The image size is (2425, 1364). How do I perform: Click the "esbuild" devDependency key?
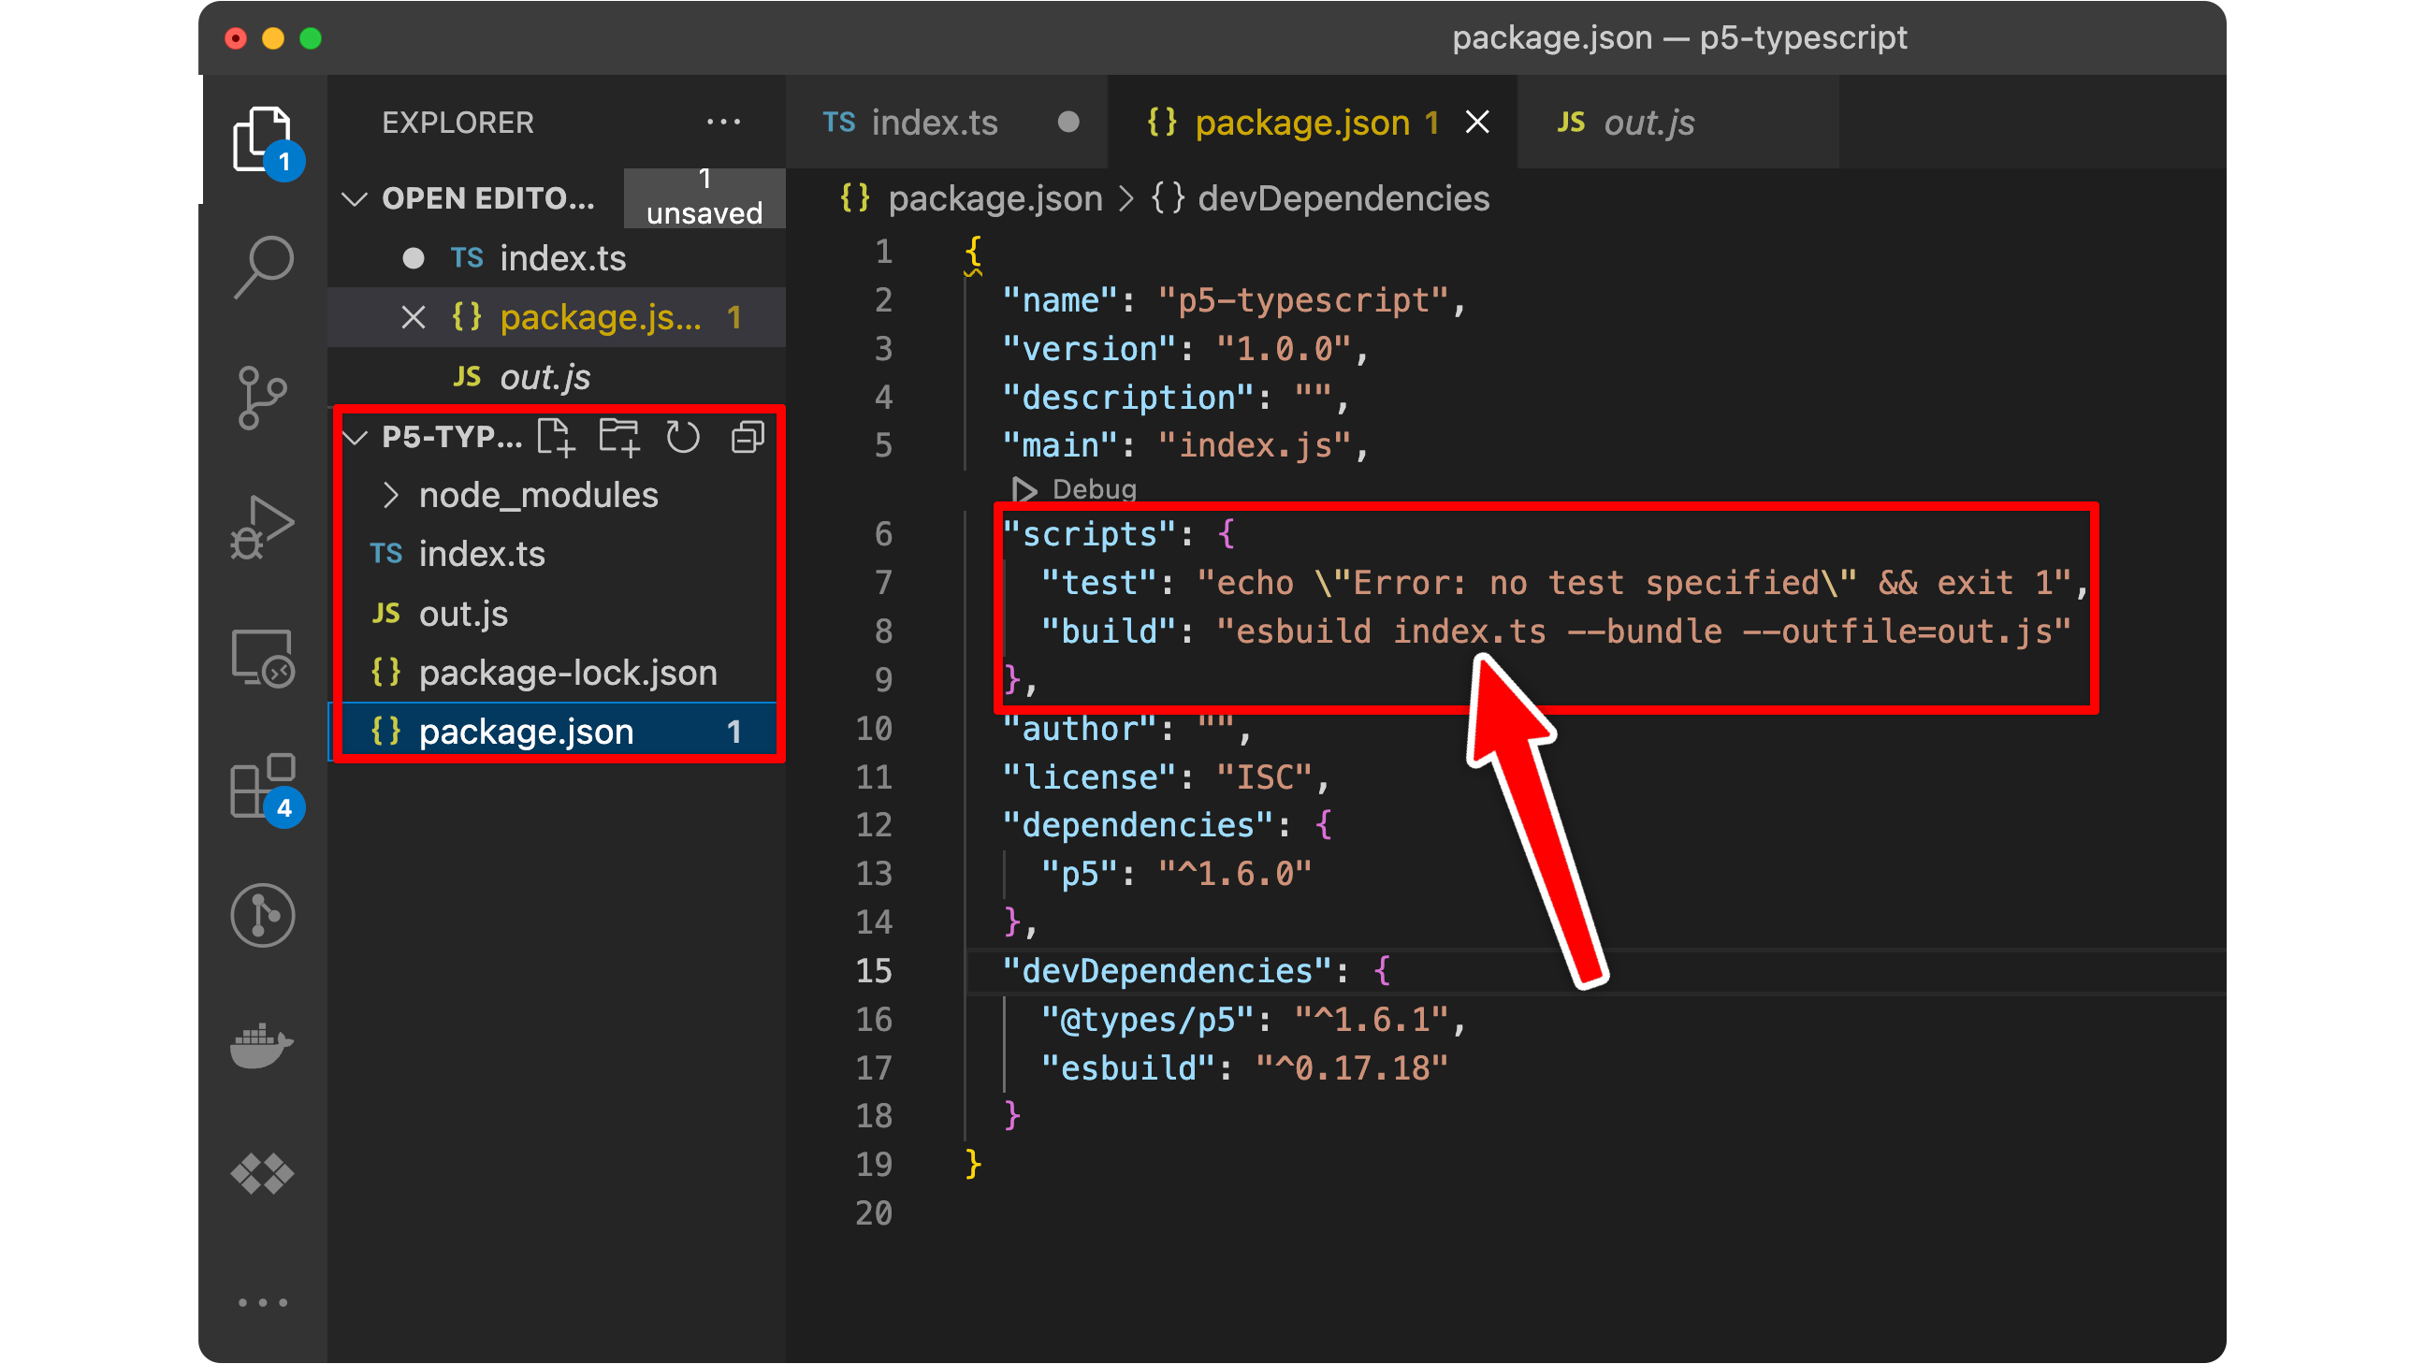[x=1128, y=1068]
